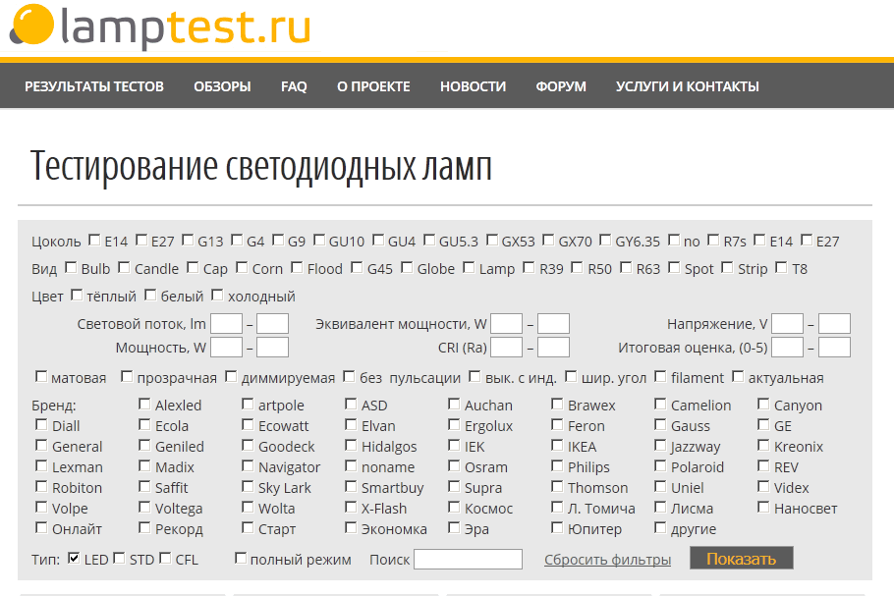Focus the minimum CRI (Ra) field
The image size is (894, 596).
tap(506, 347)
